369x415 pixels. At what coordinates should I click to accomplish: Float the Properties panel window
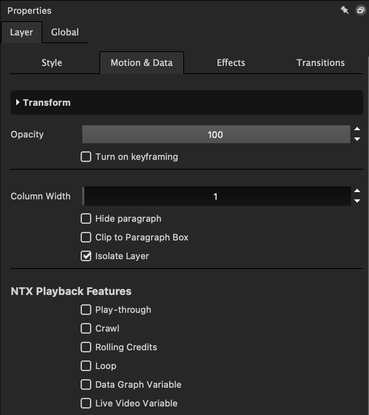(360, 10)
